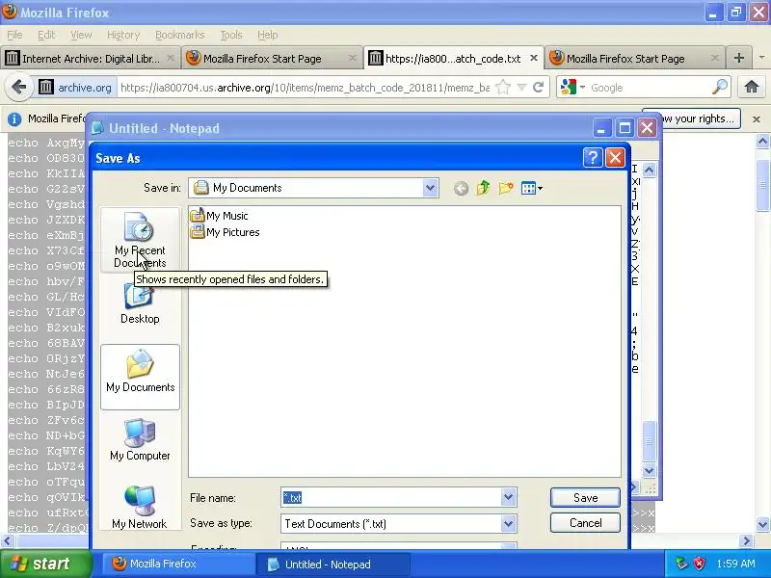Image resolution: width=771 pixels, height=578 pixels.
Task: Click the Firefox back arrow button
Action: coord(18,88)
